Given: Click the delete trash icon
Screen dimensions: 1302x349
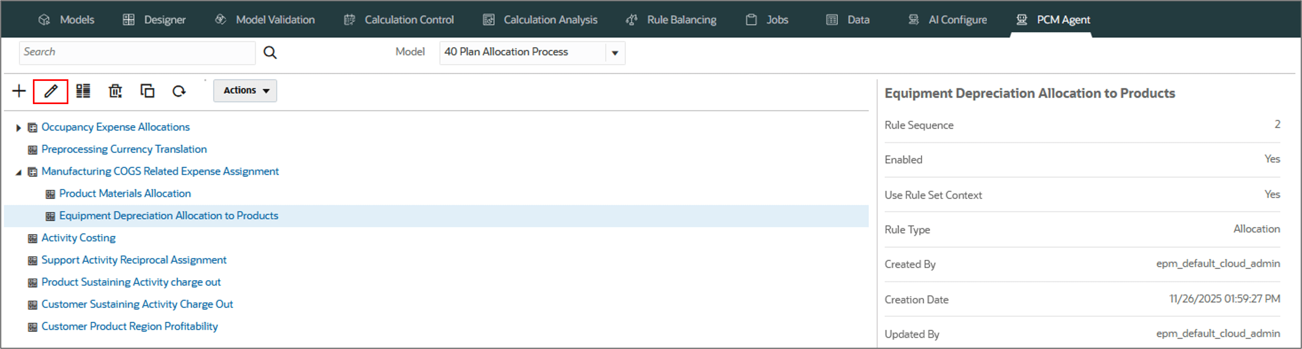Looking at the screenshot, I should click(x=115, y=91).
